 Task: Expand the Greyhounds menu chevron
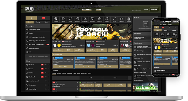[49, 85]
